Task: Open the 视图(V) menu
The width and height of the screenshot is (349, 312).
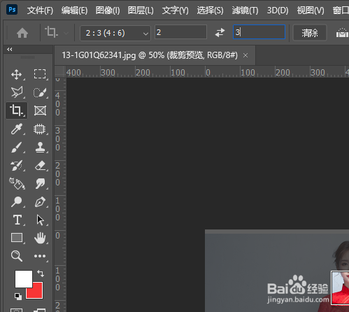Action: (x=311, y=10)
